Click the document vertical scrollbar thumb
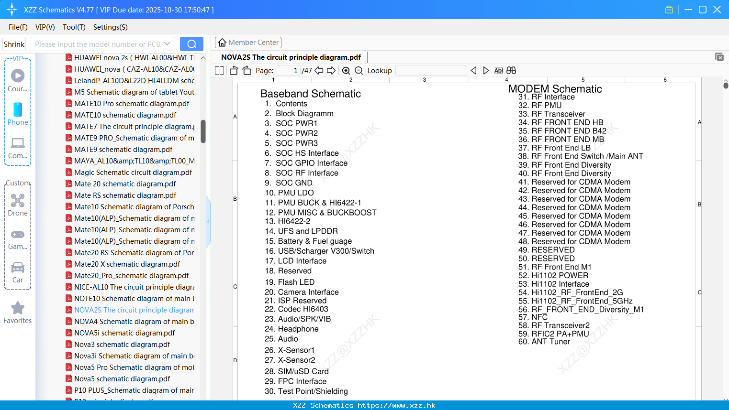This screenshot has height=410, width=729. (726, 86)
